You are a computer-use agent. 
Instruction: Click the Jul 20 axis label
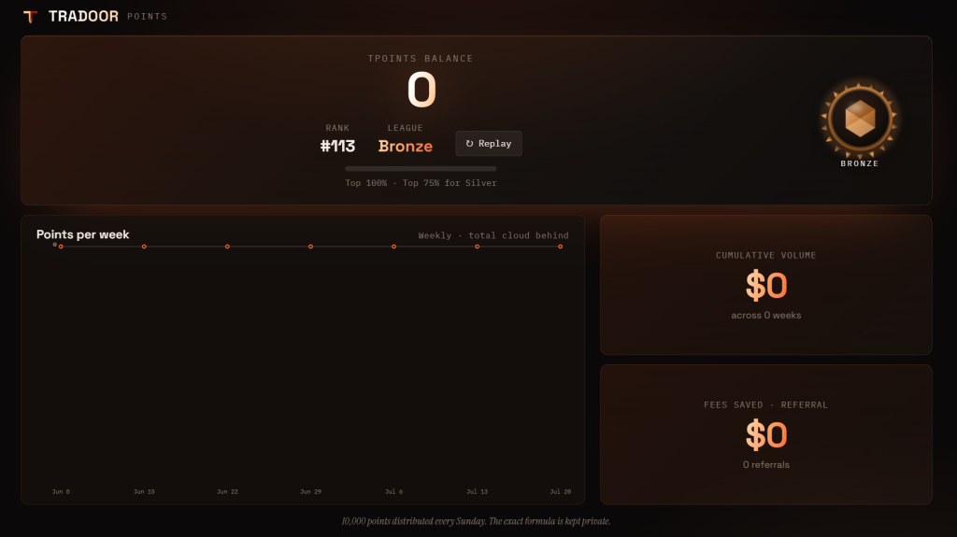coord(561,492)
